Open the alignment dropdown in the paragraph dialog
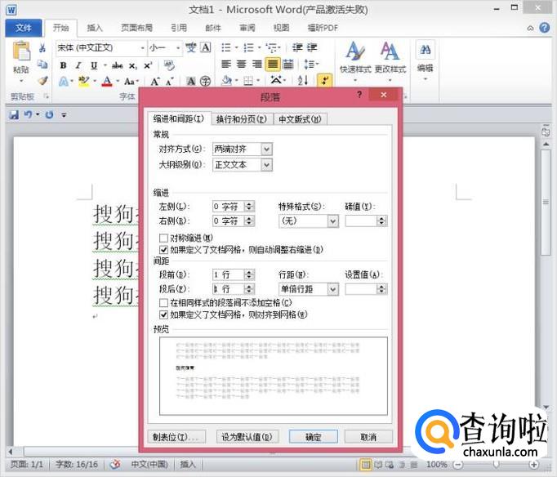The image size is (557, 477). [267, 149]
